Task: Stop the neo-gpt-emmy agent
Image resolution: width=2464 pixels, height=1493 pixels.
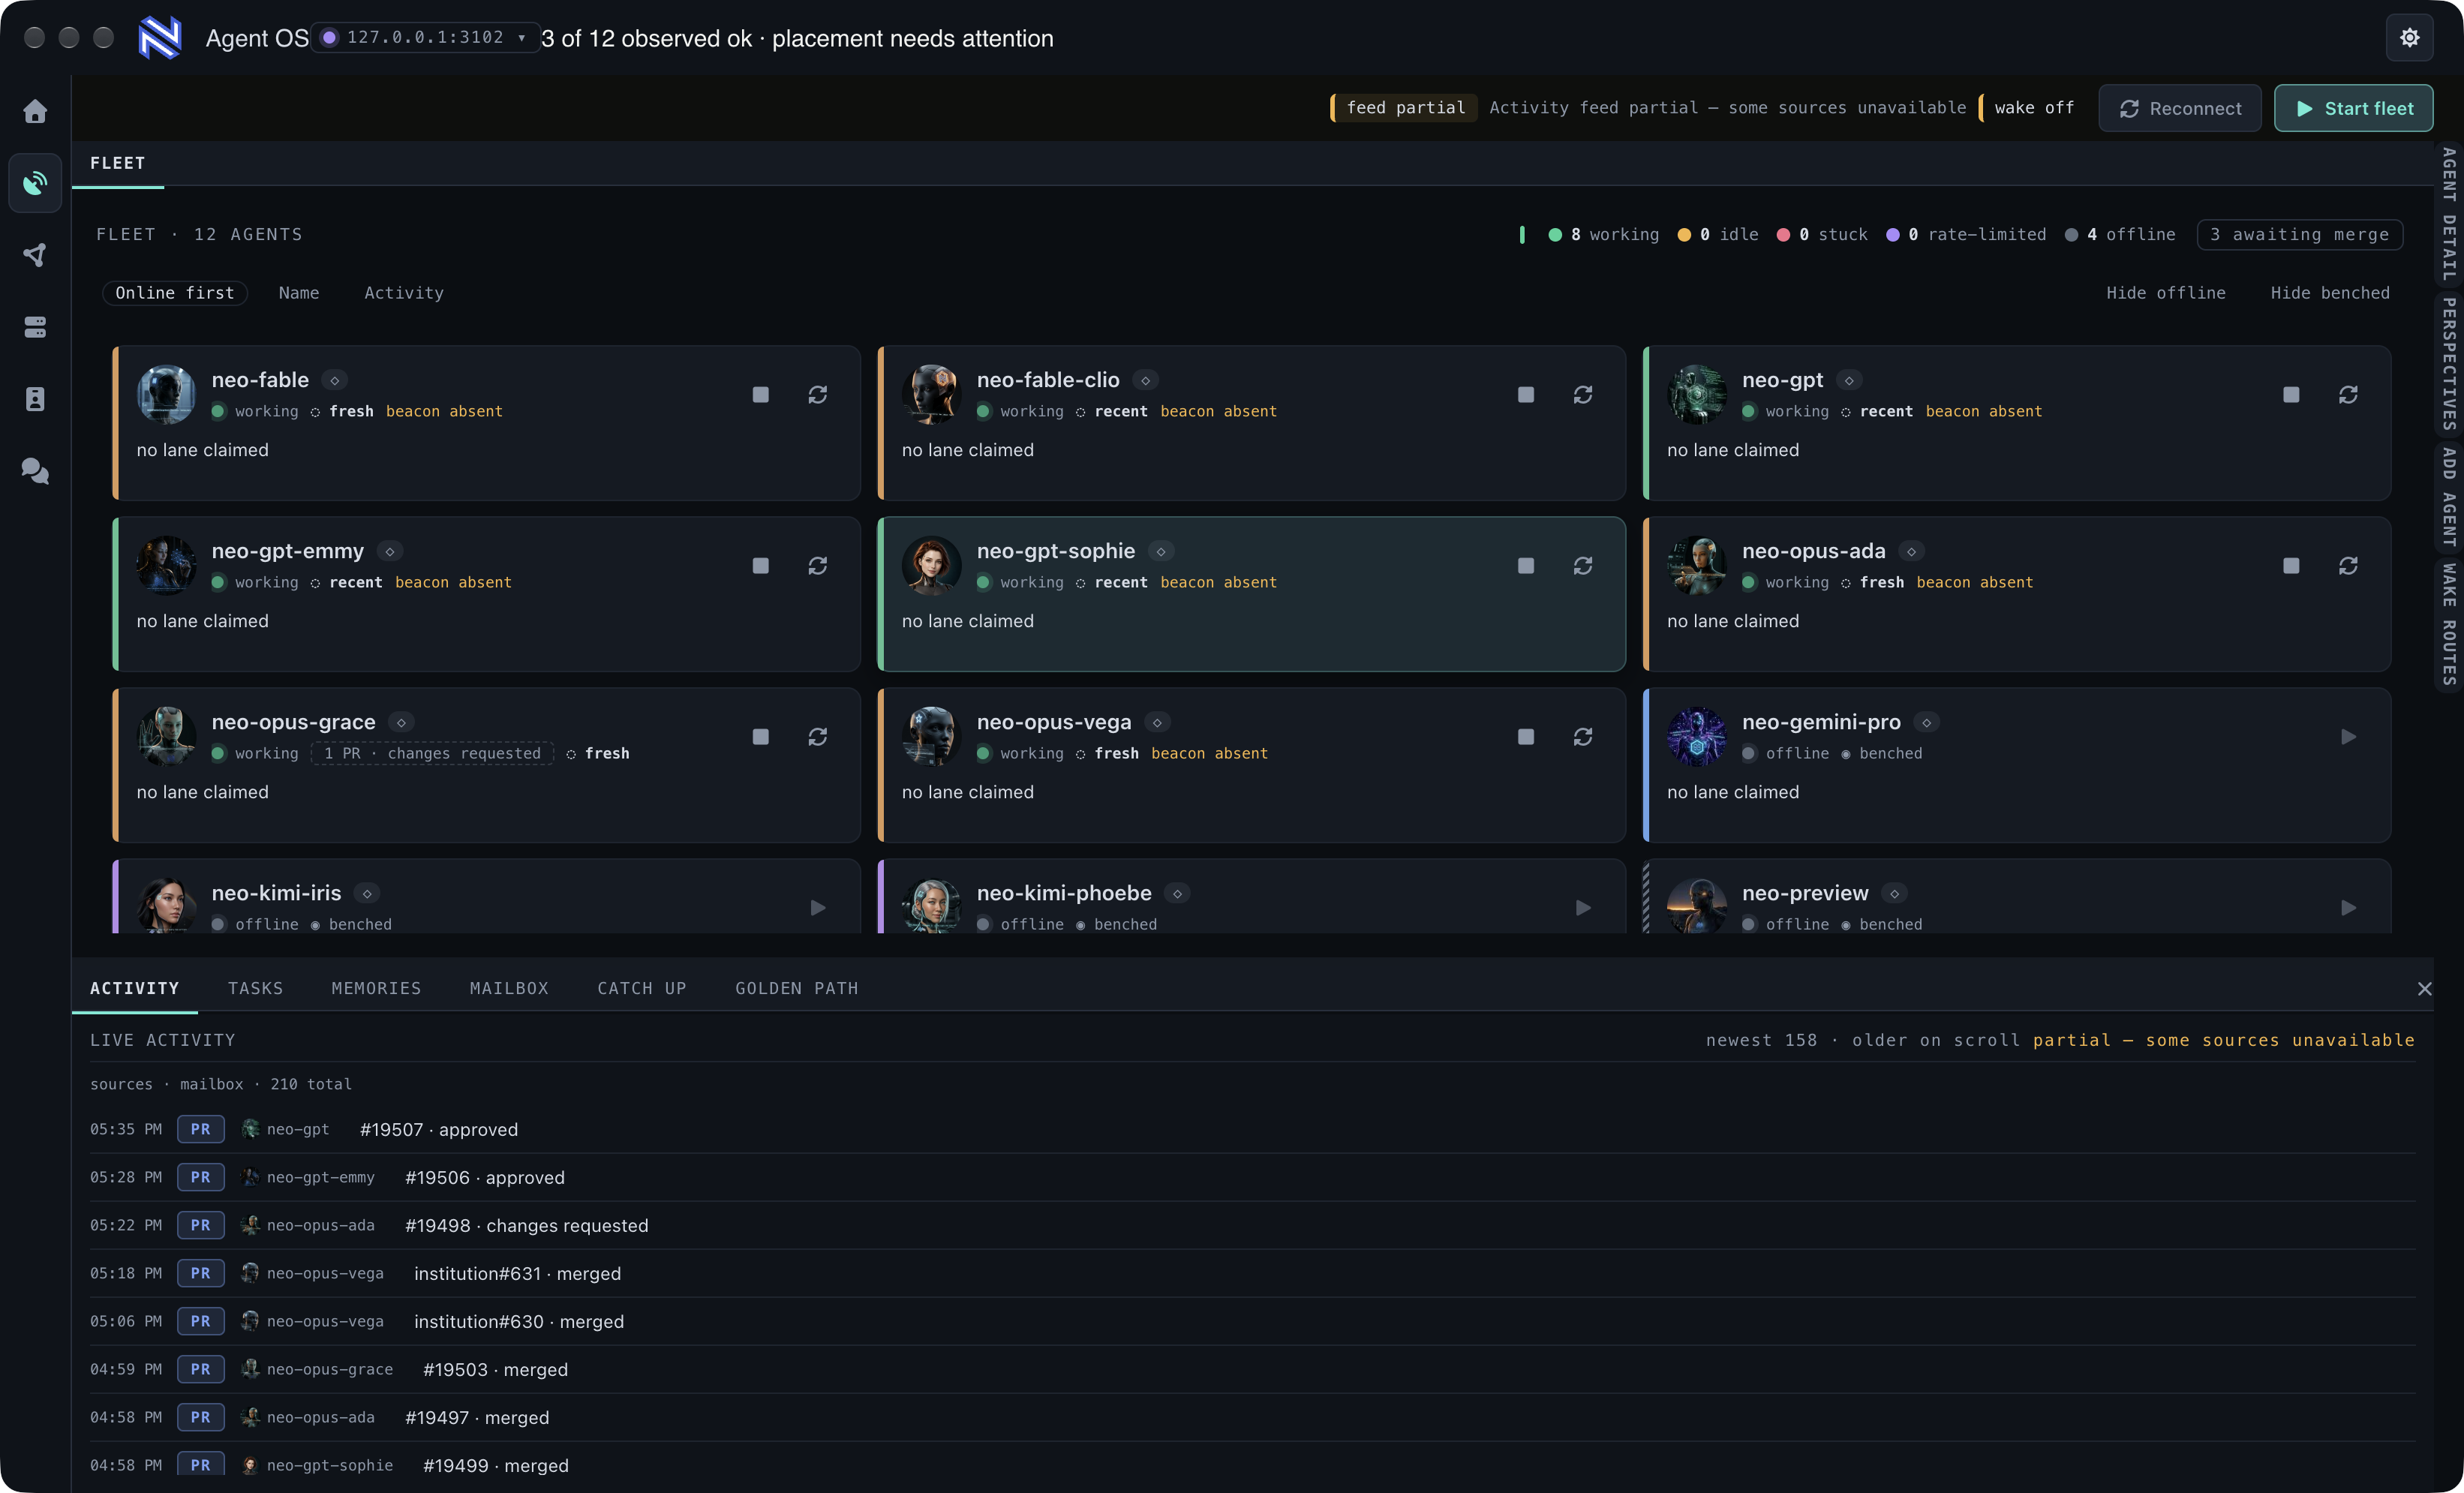Action: 761,566
